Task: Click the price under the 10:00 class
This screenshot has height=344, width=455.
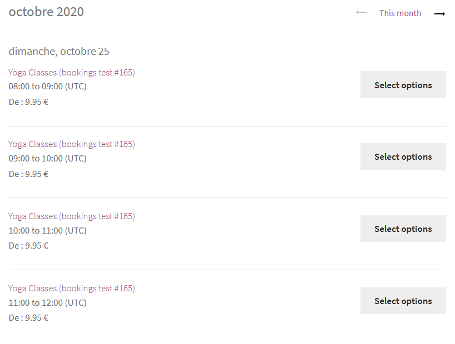Action: pos(29,246)
